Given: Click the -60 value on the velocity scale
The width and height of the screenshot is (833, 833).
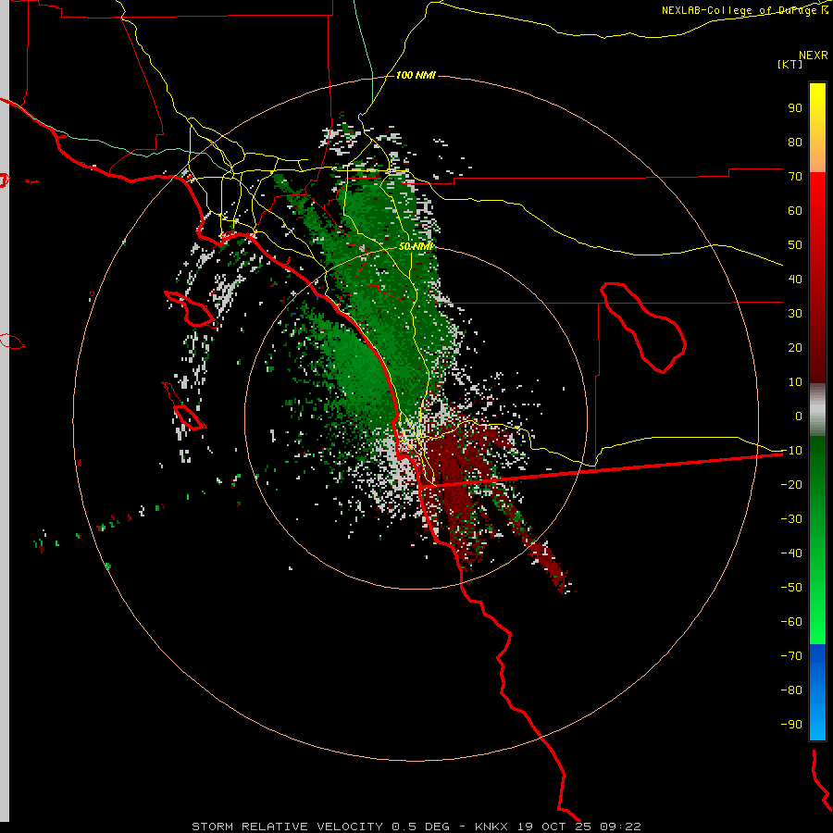Looking at the screenshot, I should [791, 622].
